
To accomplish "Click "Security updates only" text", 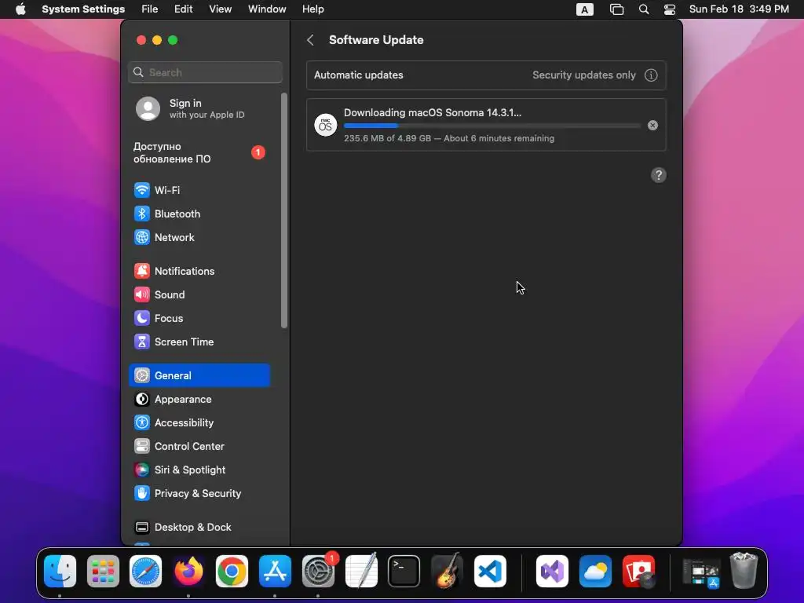I will pos(584,75).
